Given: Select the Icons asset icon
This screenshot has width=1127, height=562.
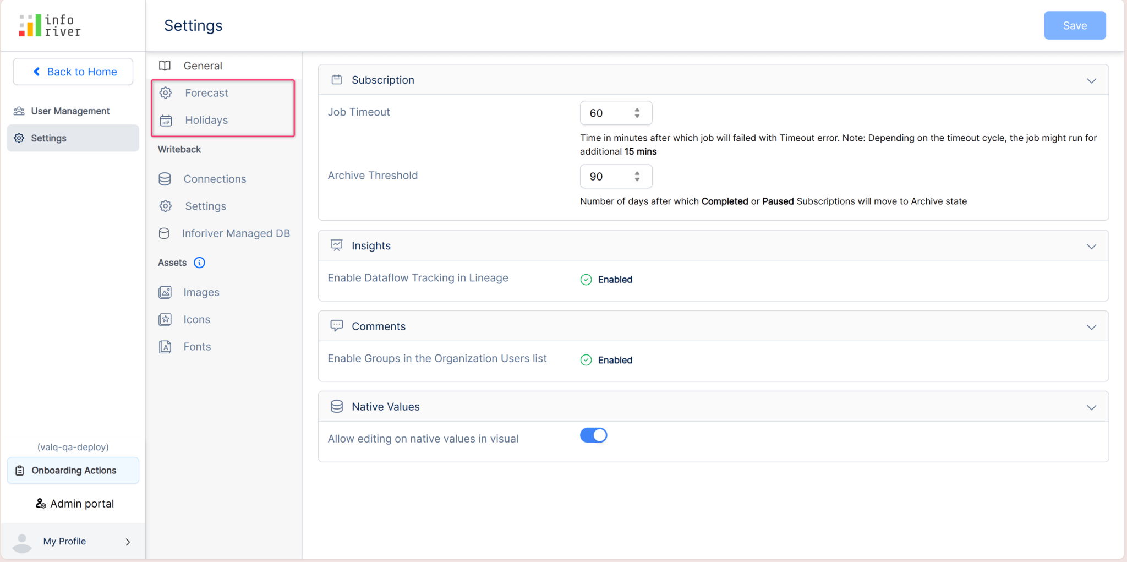Looking at the screenshot, I should 165,319.
